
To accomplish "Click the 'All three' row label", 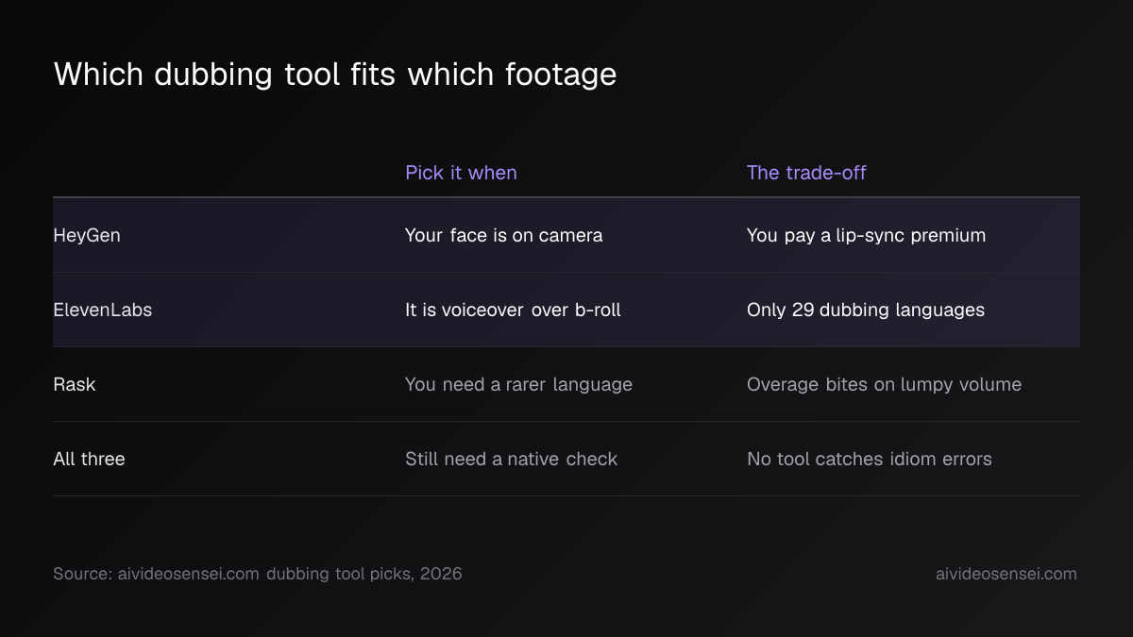I will pos(90,459).
